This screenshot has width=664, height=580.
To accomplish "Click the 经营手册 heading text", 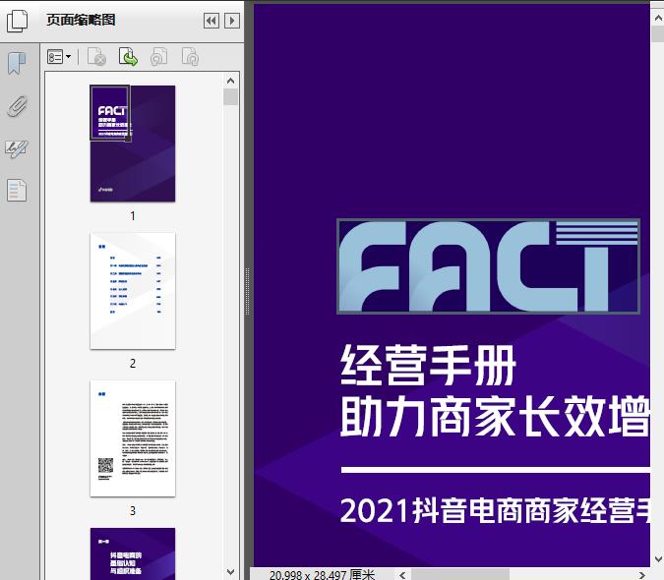I will coord(428,365).
